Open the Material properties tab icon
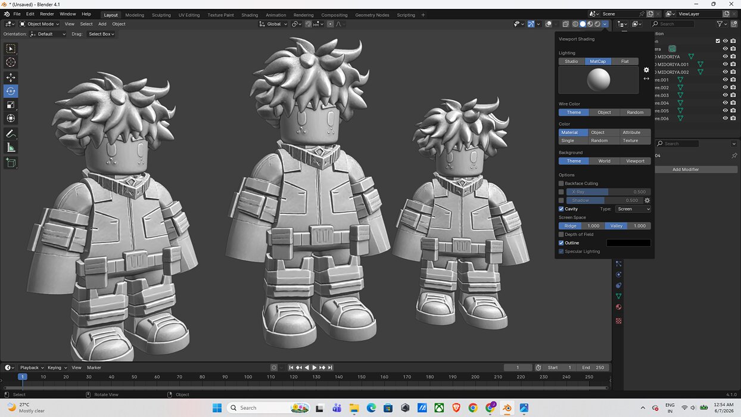This screenshot has width=741, height=417. coord(618,307)
